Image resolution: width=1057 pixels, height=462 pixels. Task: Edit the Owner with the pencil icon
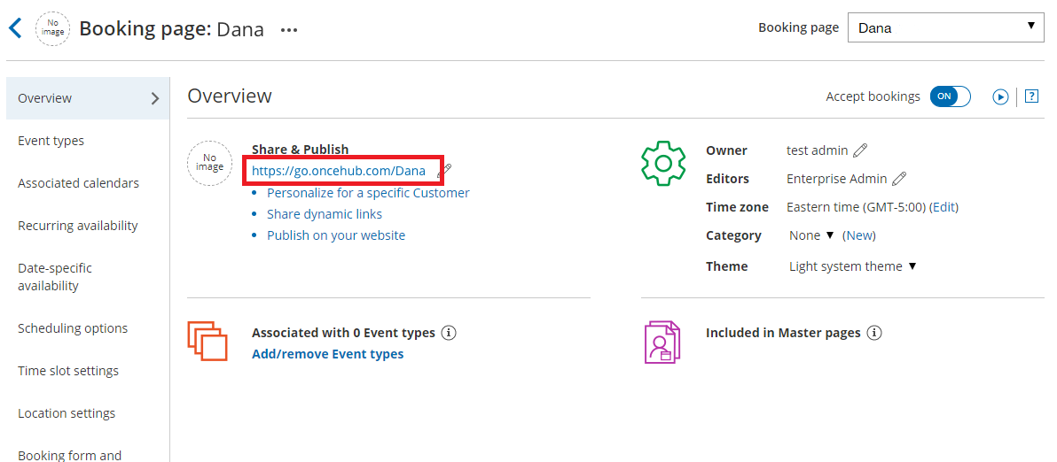860,150
